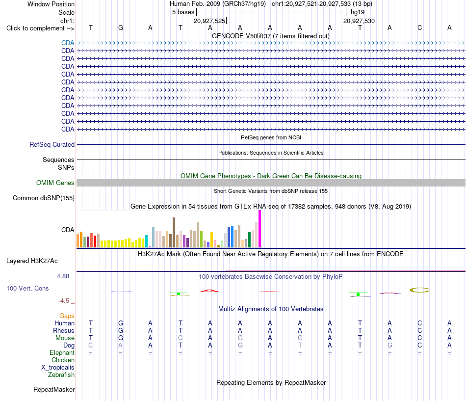The height and width of the screenshot is (401, 466).
Task: Click the hg19 assembly label
Action: click(x=358, y=12)
